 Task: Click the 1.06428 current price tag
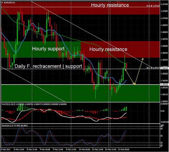coord(164,68)
